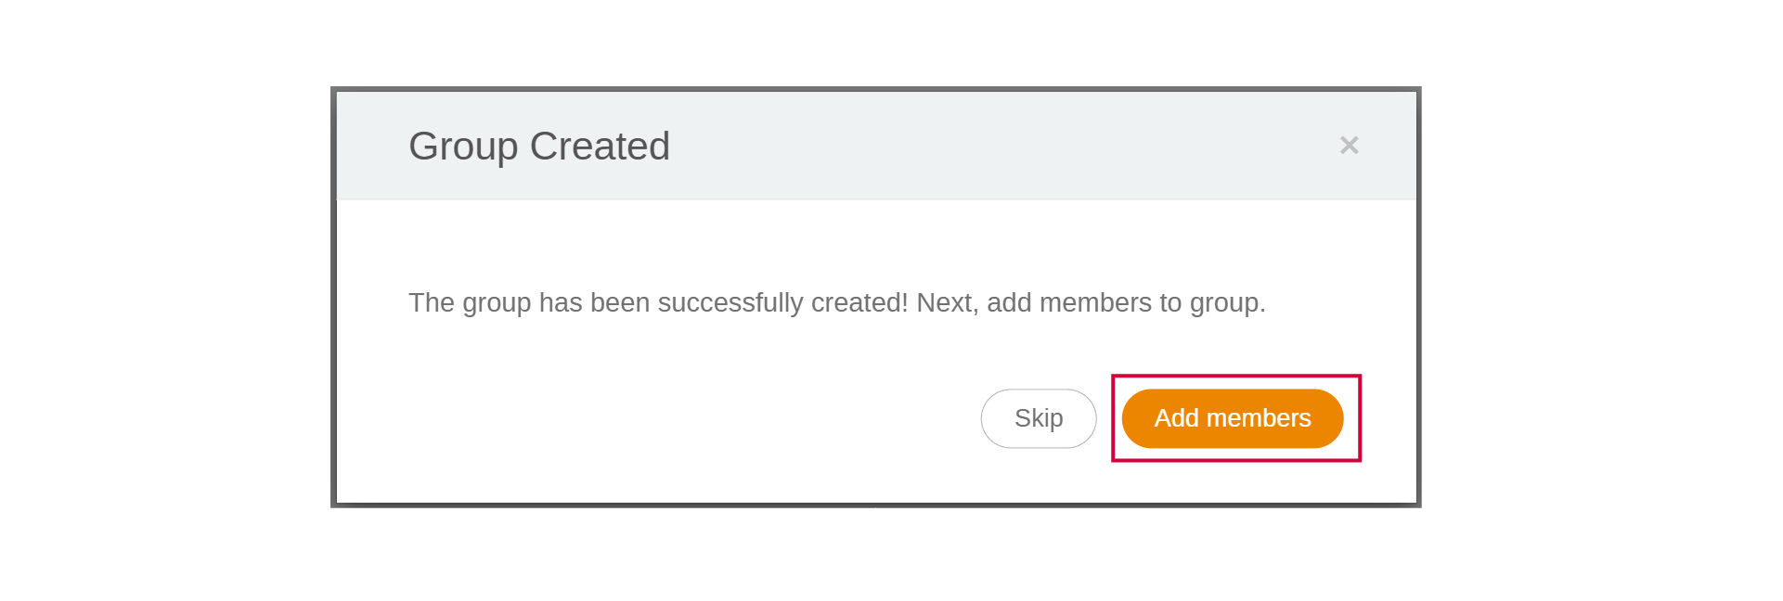The height and width of the screenshot is (601, 1783).
Task: Click the red-highlighted Add members button
Action: [1232, 418]
